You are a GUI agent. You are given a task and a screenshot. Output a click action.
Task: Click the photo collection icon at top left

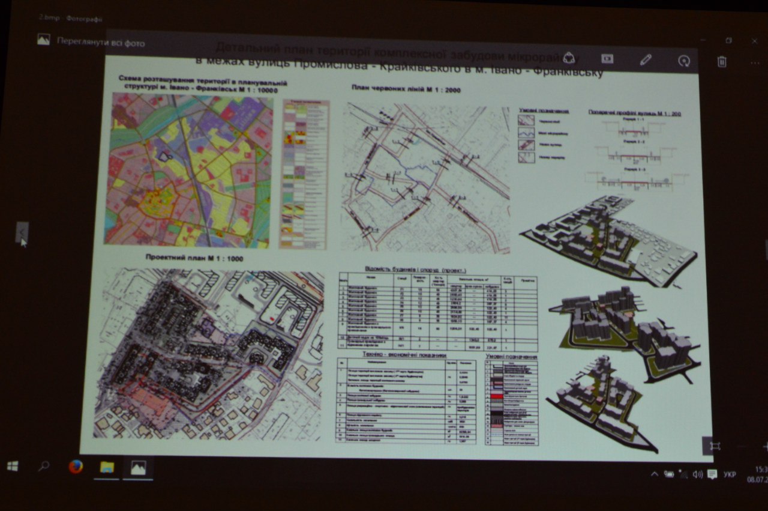[43, 40]
